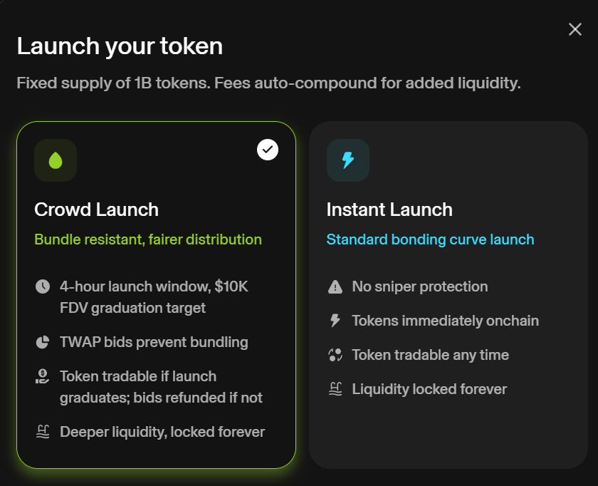Click Standard bonding curve launch text
598x486 pixels.
click(x=430, y=239)
